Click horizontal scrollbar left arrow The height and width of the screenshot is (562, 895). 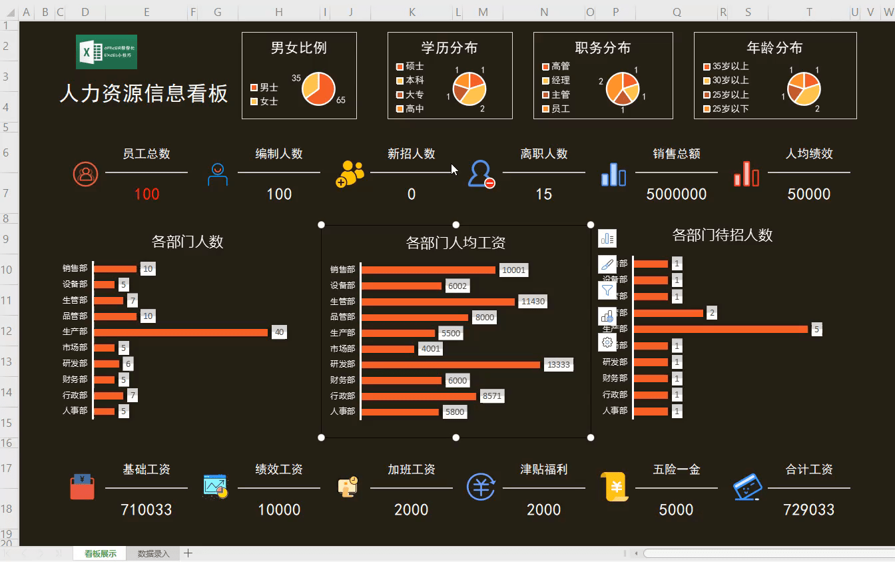(637, 553)
